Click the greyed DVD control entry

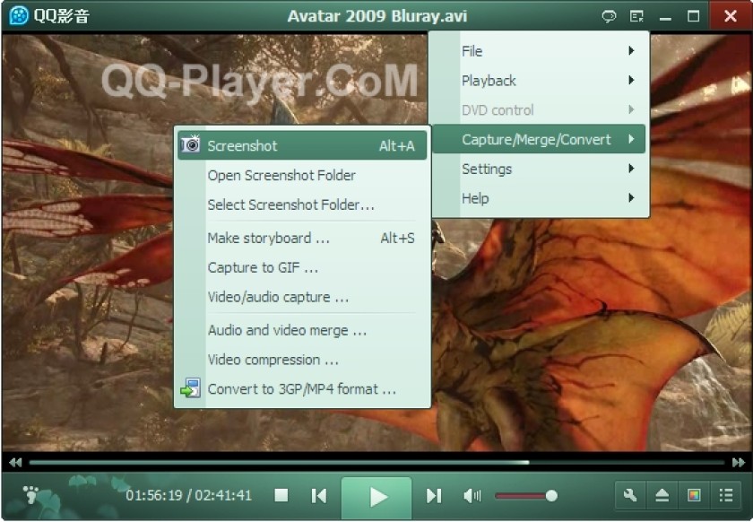click(x=539, y=109)
